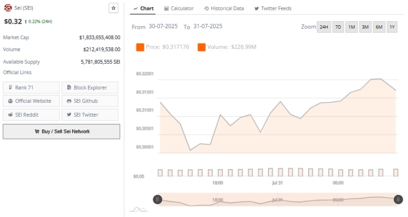Click the mini chart icon below navigator

[138, 209]
